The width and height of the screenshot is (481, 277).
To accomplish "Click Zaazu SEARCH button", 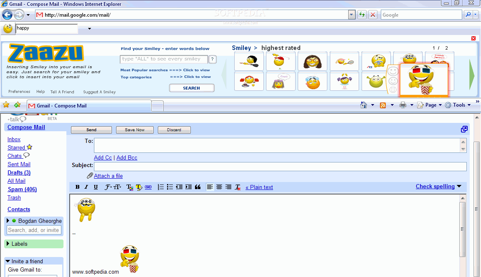I will [x=192, y=88].
